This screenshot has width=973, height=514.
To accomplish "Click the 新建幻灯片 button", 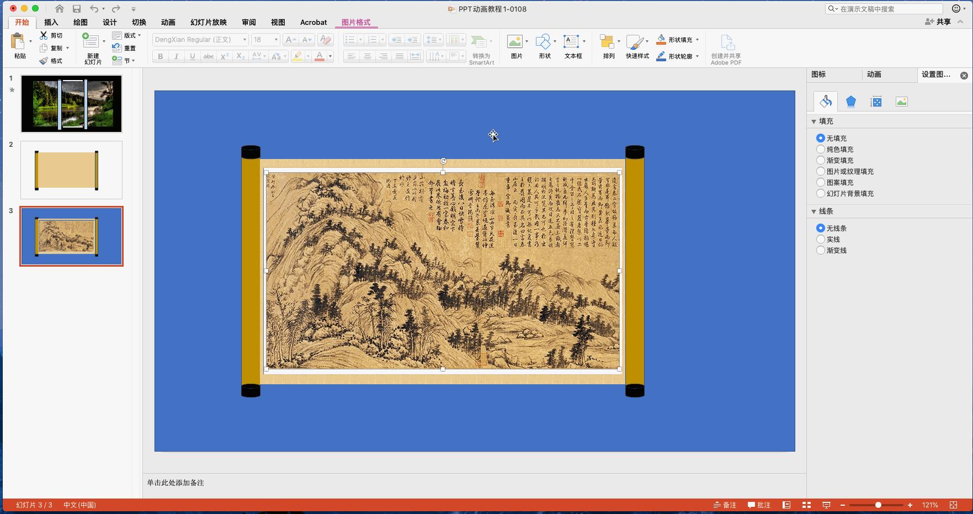I will click(91, 47).
